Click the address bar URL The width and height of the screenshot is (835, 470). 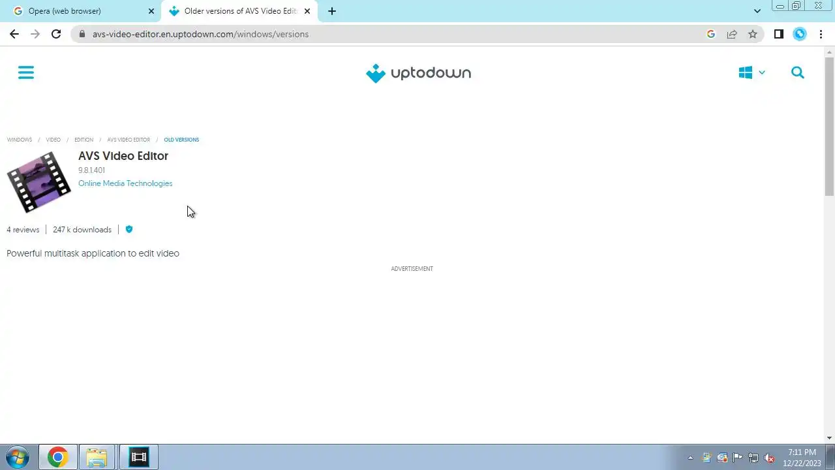click(200, 34)
